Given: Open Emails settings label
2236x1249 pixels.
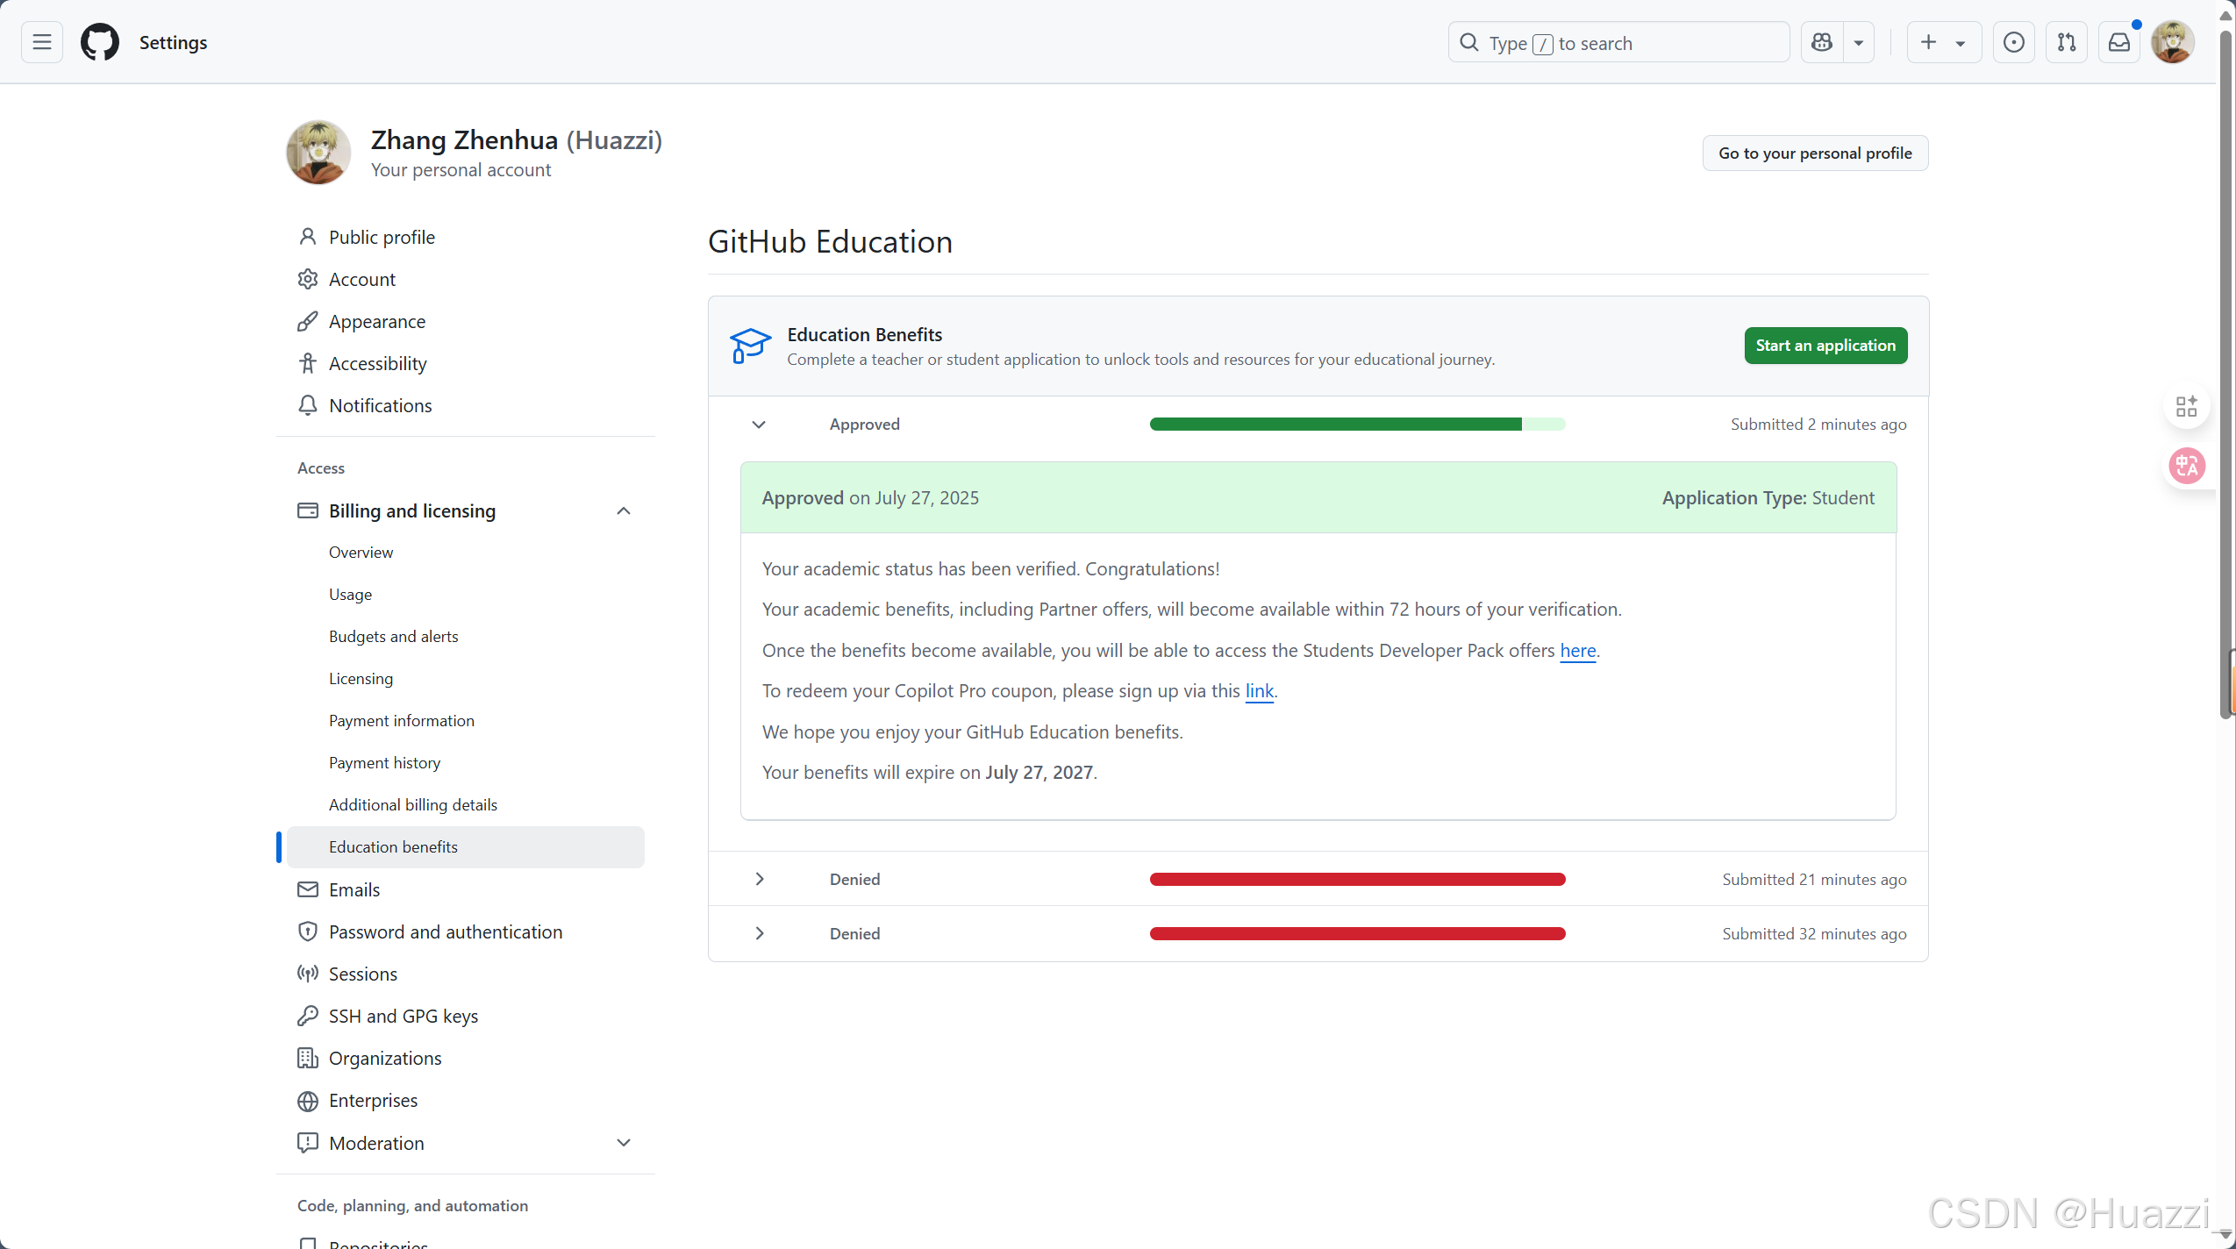Looking at the screenshot, I should pos(354,889).
